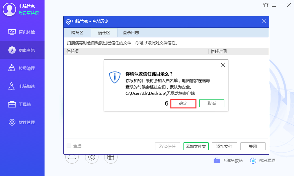Select 病毒查杀 in the sidebar
This screenshot has height=176, width=294.
22,50
